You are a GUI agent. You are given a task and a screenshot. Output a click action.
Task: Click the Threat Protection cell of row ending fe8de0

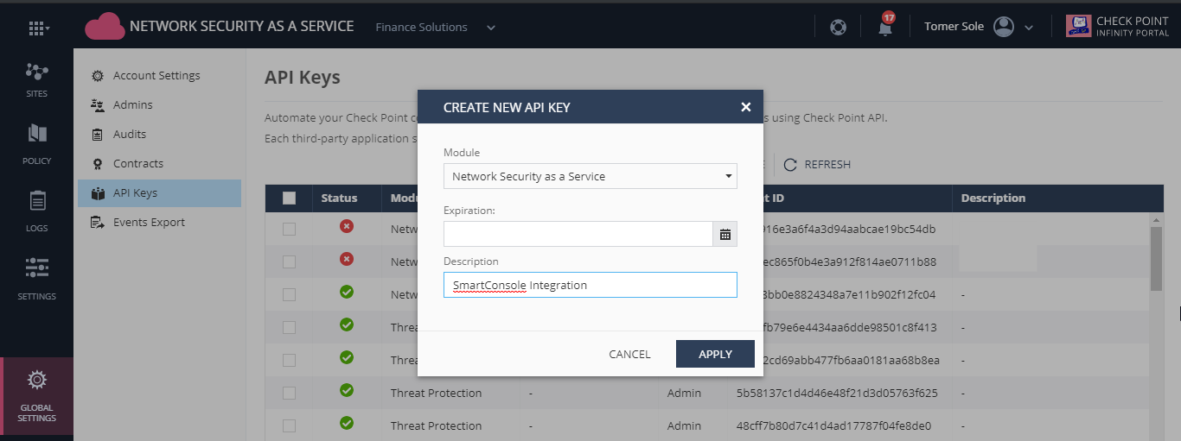tap(436, 425)
